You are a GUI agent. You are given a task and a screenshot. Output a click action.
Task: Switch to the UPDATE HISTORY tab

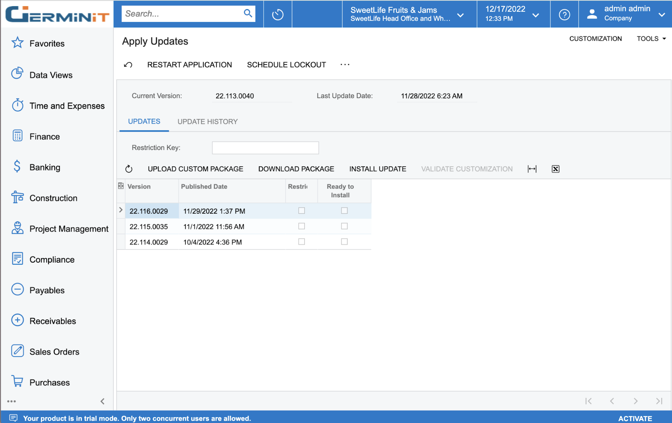tap(207, 121)
